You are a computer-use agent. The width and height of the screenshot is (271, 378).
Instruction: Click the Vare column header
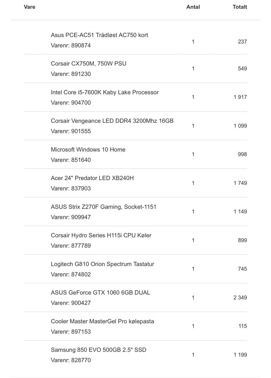30,7
